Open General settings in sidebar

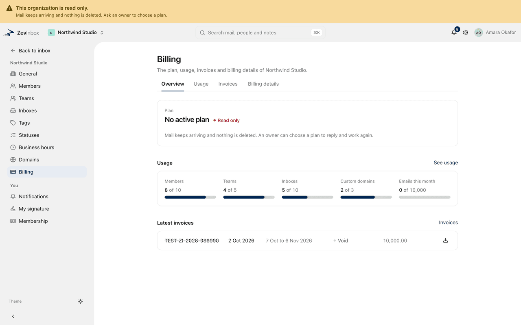pyautogui.click(x=47, y=74)
